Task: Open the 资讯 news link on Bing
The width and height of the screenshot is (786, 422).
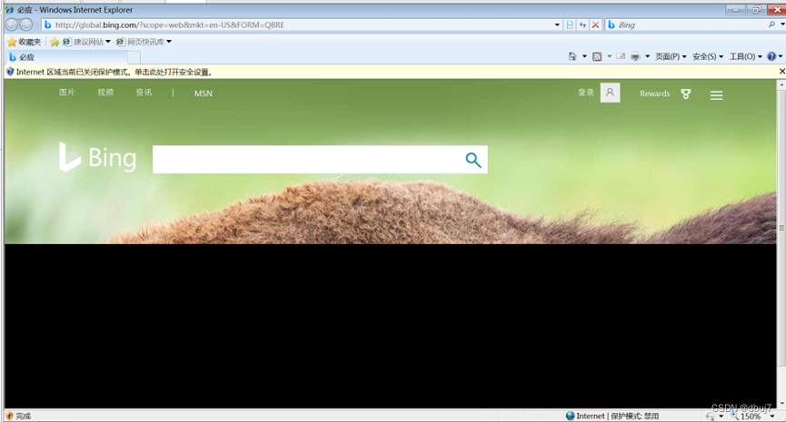Action: (x=144, y=93)
